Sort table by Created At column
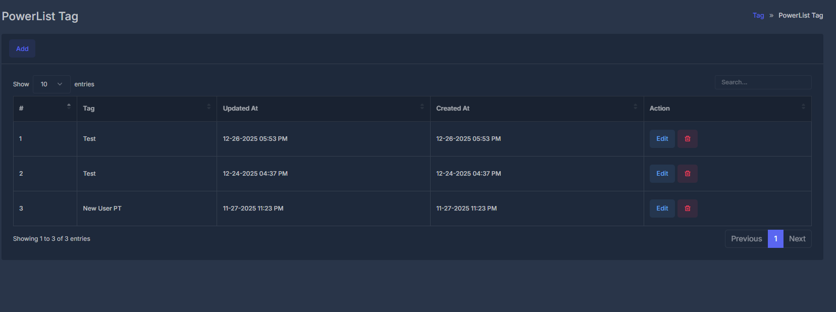This screenshot has width=836, height=312. [x=537, y=109]
